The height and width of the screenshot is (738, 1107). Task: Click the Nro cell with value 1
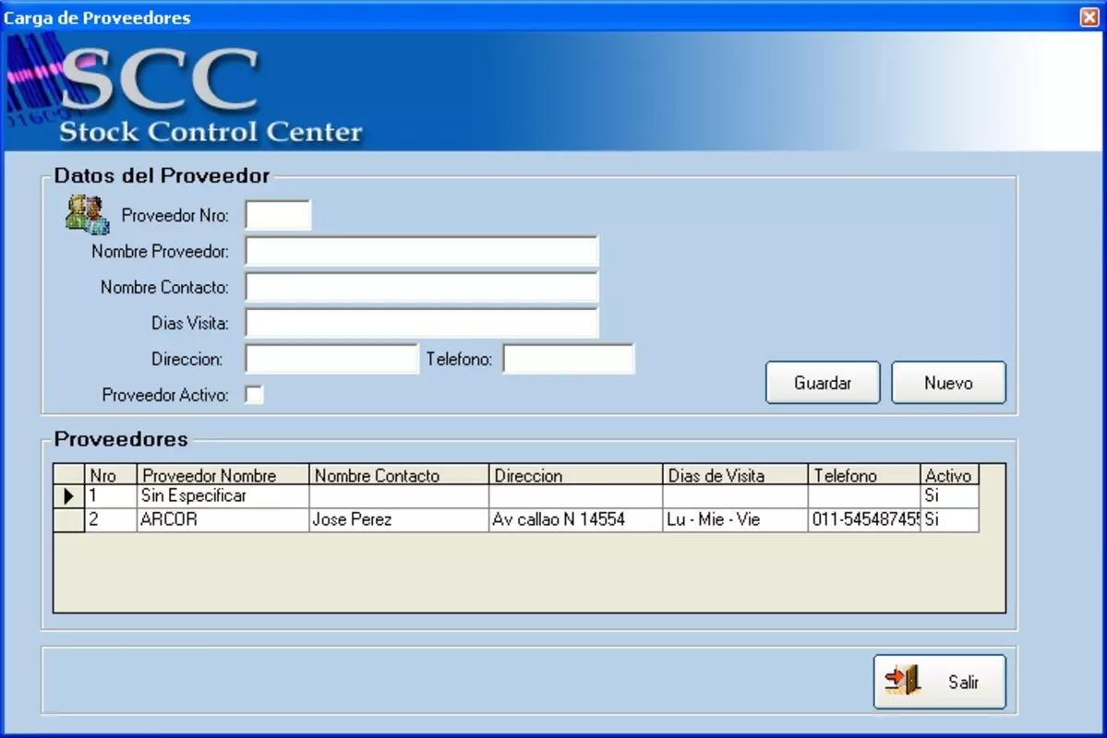click(111, 496)
